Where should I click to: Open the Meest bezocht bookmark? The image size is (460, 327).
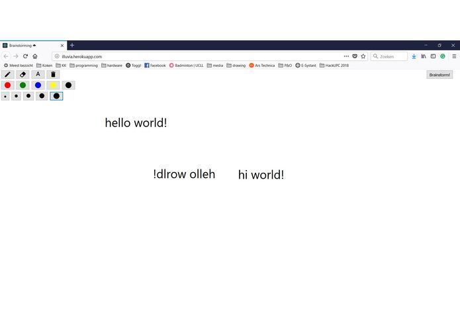(x=18, y=66)
